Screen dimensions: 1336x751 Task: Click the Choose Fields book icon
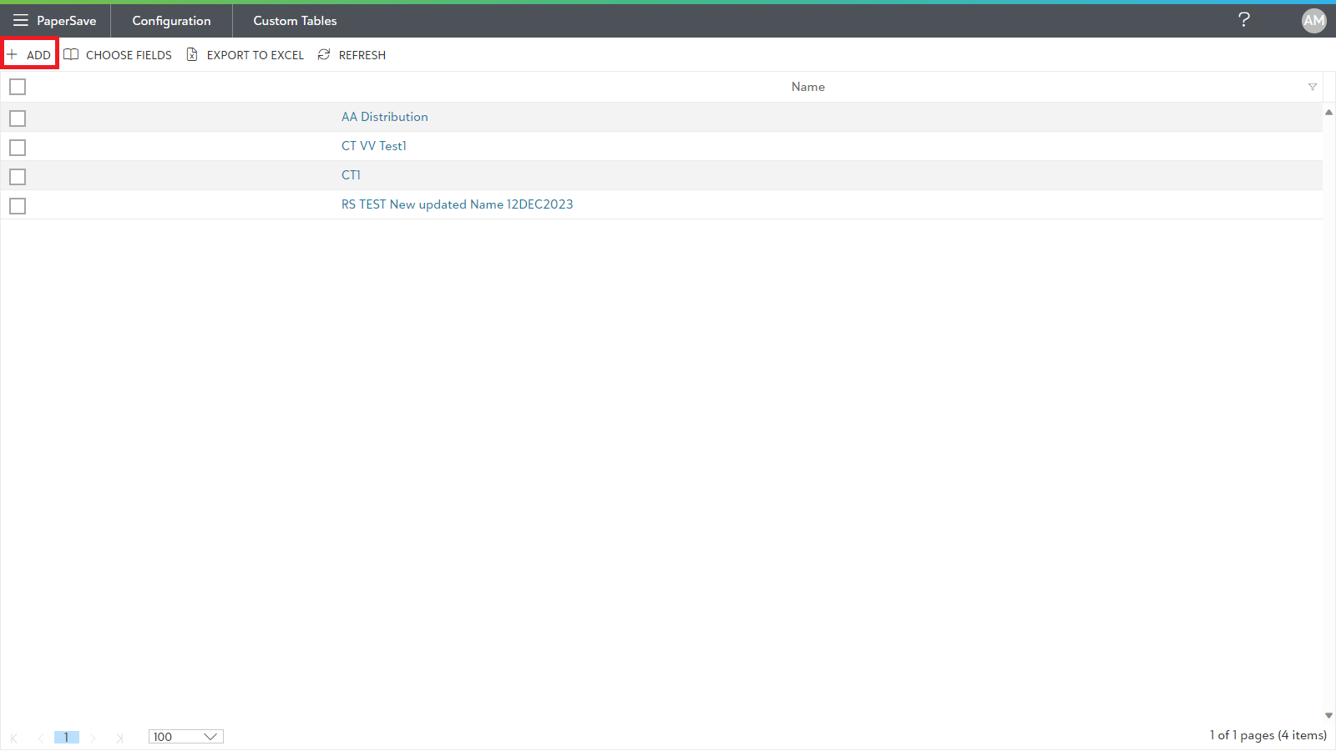click(x=72, y=55)
